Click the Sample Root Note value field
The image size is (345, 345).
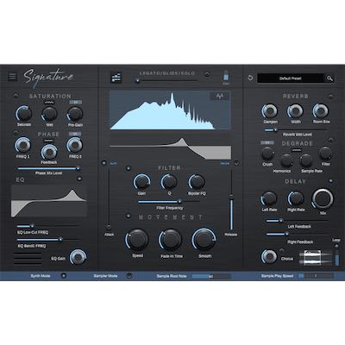[x=211, y=276]
